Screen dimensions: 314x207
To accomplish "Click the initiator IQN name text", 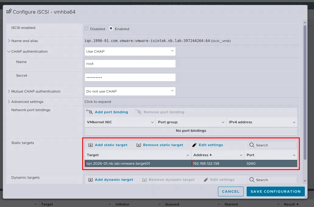I will [x=147, y=41].
